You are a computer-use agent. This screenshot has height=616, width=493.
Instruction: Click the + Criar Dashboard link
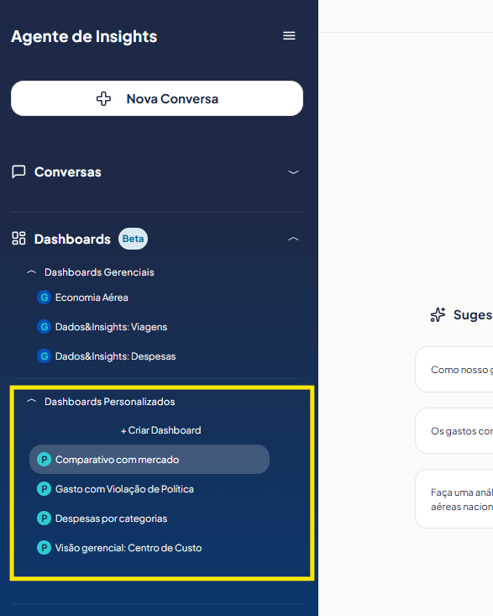click(x=161, y=430)
